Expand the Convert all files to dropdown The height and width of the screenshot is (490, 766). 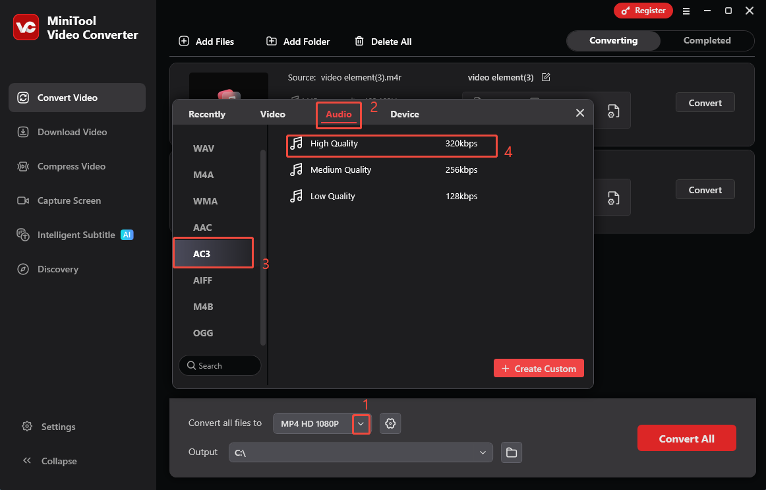(361, 423)
